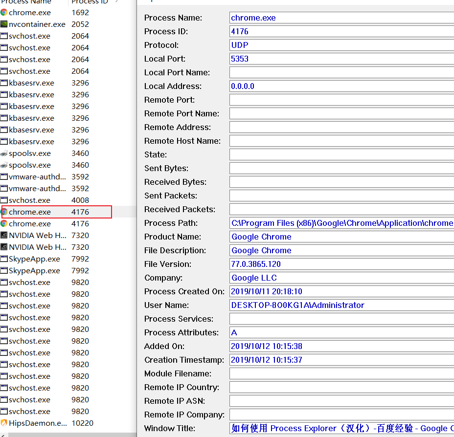Click the empty Local Port Name field
This screenshot has width=454, height=437.
tap(341, 73)
